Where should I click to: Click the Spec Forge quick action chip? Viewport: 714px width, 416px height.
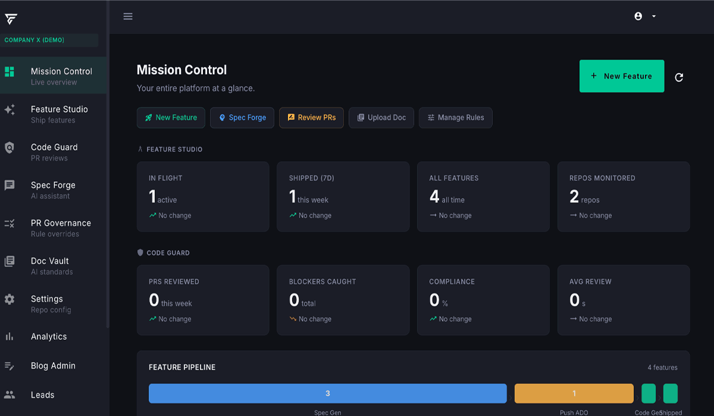pos(242,118)
